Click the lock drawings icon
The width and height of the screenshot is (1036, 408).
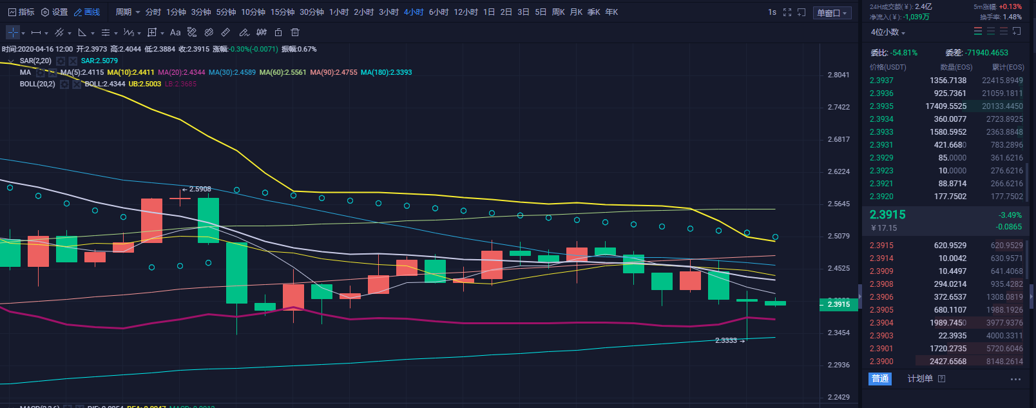[x=278, y=32]
